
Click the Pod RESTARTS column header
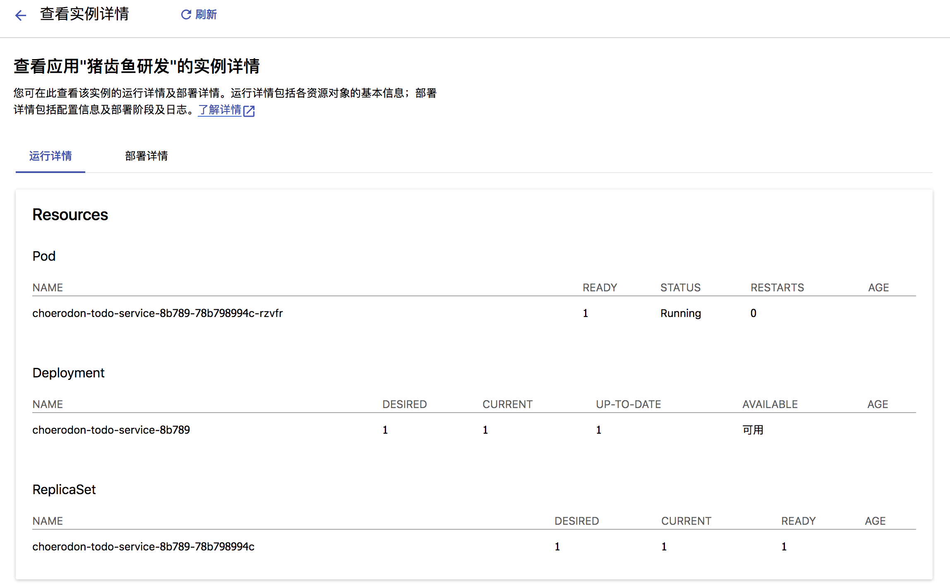[x=777, y=288]
